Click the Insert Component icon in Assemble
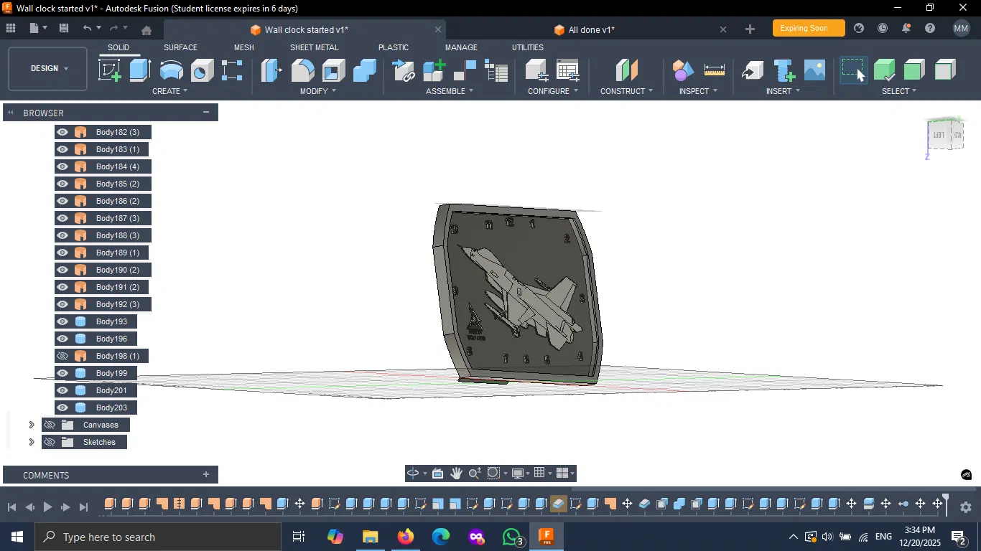Viewport: 981px width, 551px height. click(404, 70)
